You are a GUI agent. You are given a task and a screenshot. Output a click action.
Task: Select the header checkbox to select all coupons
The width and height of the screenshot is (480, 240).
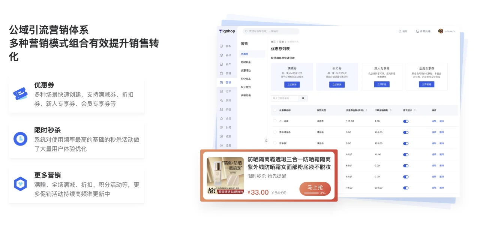pos(274,110)
